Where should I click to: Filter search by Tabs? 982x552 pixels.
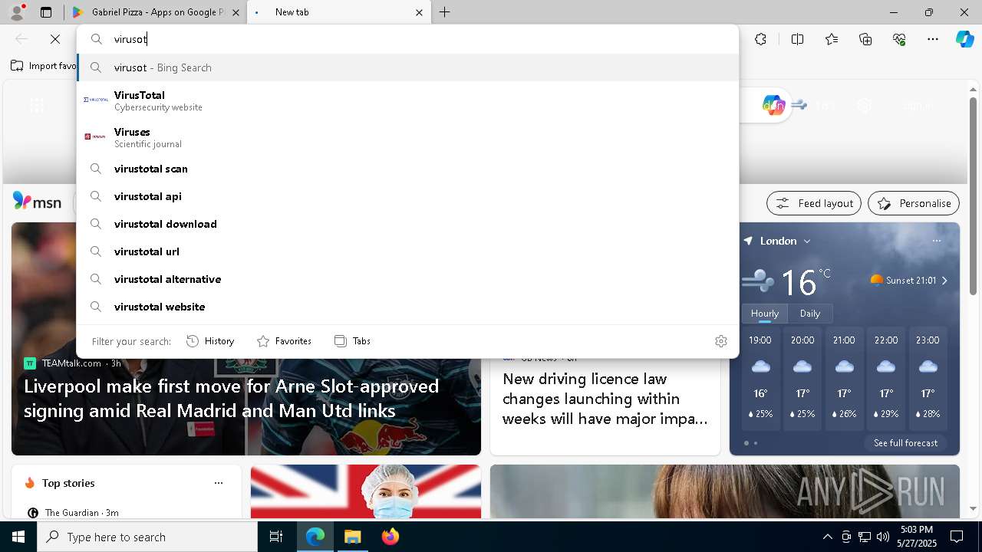click(x=352, y=341)
